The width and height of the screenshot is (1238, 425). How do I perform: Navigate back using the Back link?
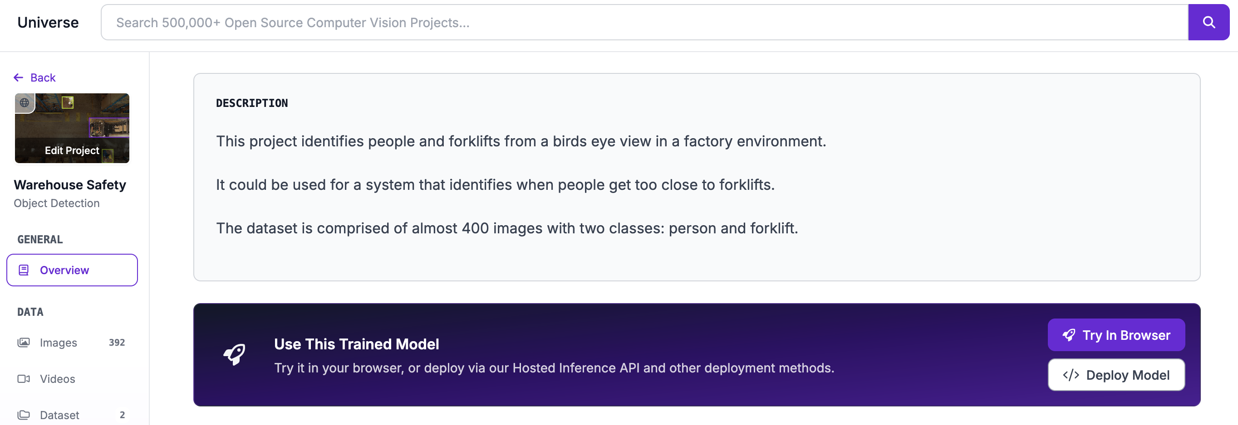[43, 77]
